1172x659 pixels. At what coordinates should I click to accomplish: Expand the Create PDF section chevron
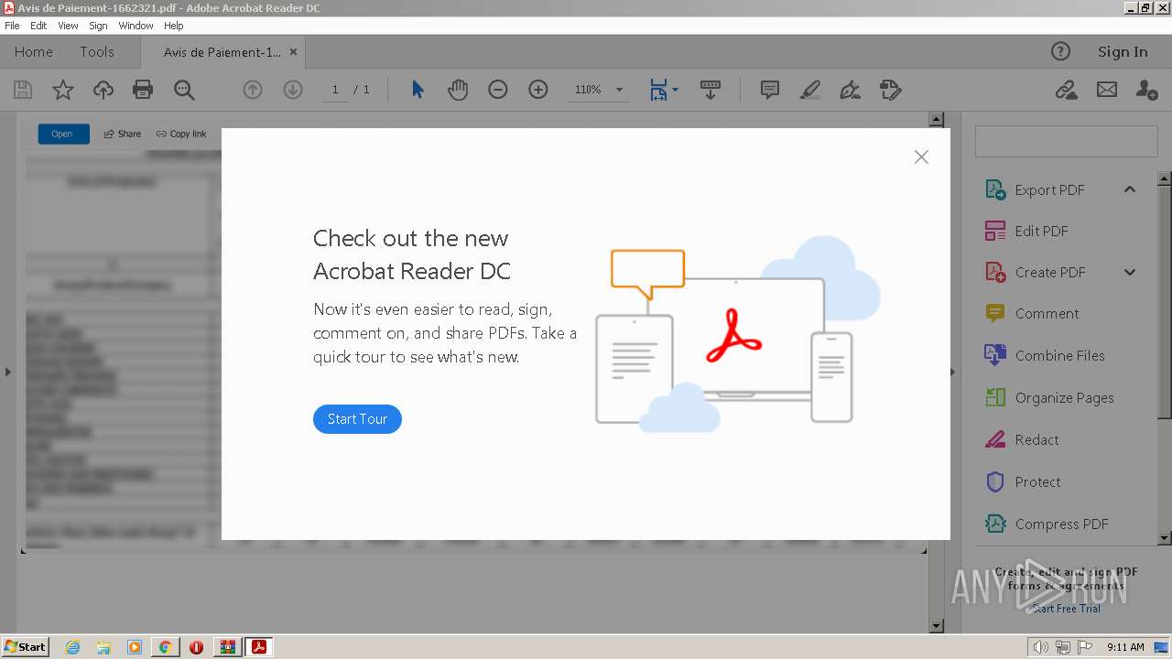tap(1130, 273)
